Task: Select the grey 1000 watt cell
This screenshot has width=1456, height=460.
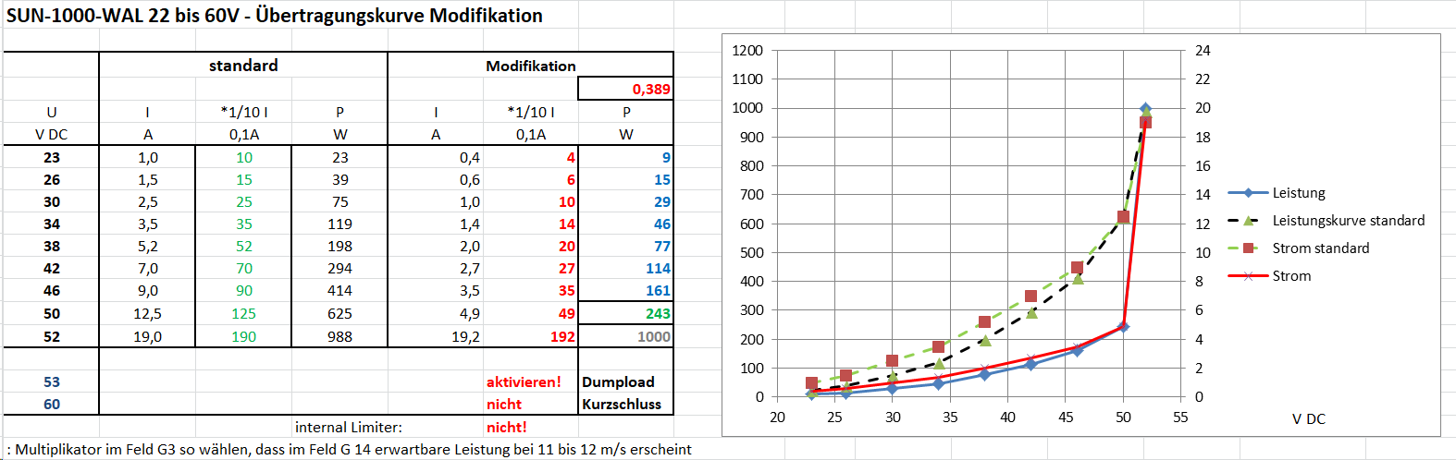Action: [x=626, y=337]
